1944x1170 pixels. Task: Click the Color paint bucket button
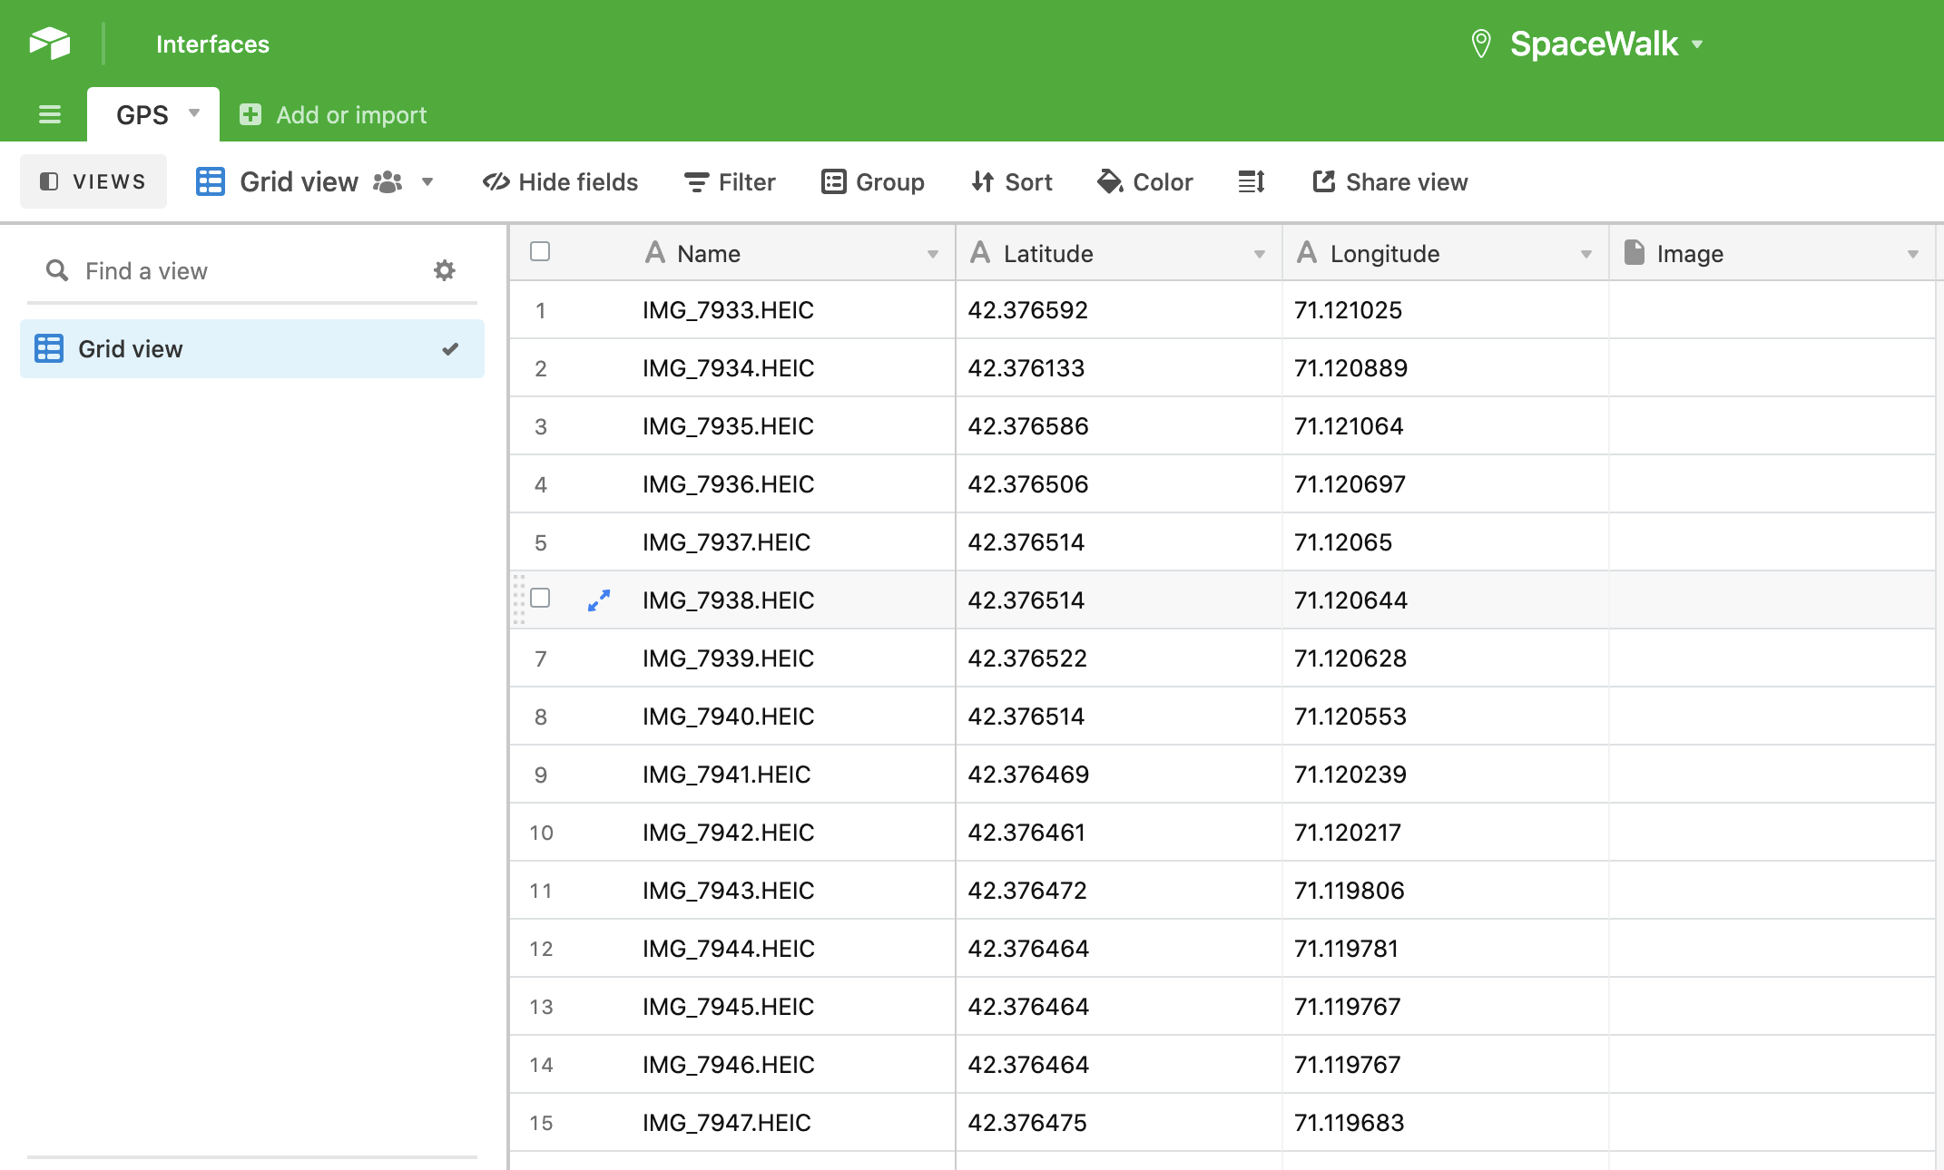pos(1144,181)
